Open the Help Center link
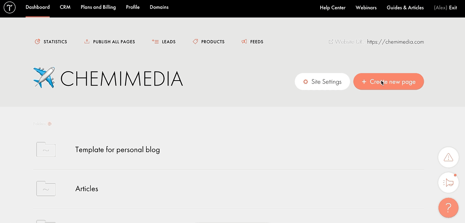 (x=333, y=7)
